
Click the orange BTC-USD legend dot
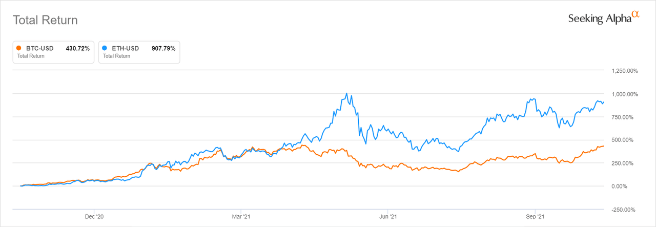[18, 49]
